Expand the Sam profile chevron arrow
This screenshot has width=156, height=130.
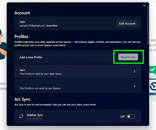(x=134, y=72)
